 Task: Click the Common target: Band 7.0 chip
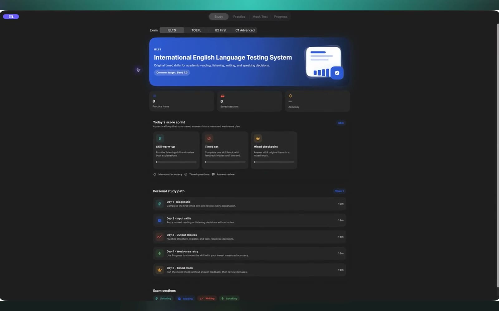point(172,72)
